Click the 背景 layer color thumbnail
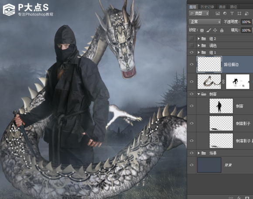 [209, 165]
